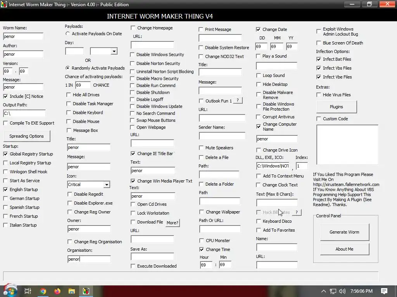Click the Hour field under Change Time
This screenshot has height=297, width=397.
click(206, 265)
